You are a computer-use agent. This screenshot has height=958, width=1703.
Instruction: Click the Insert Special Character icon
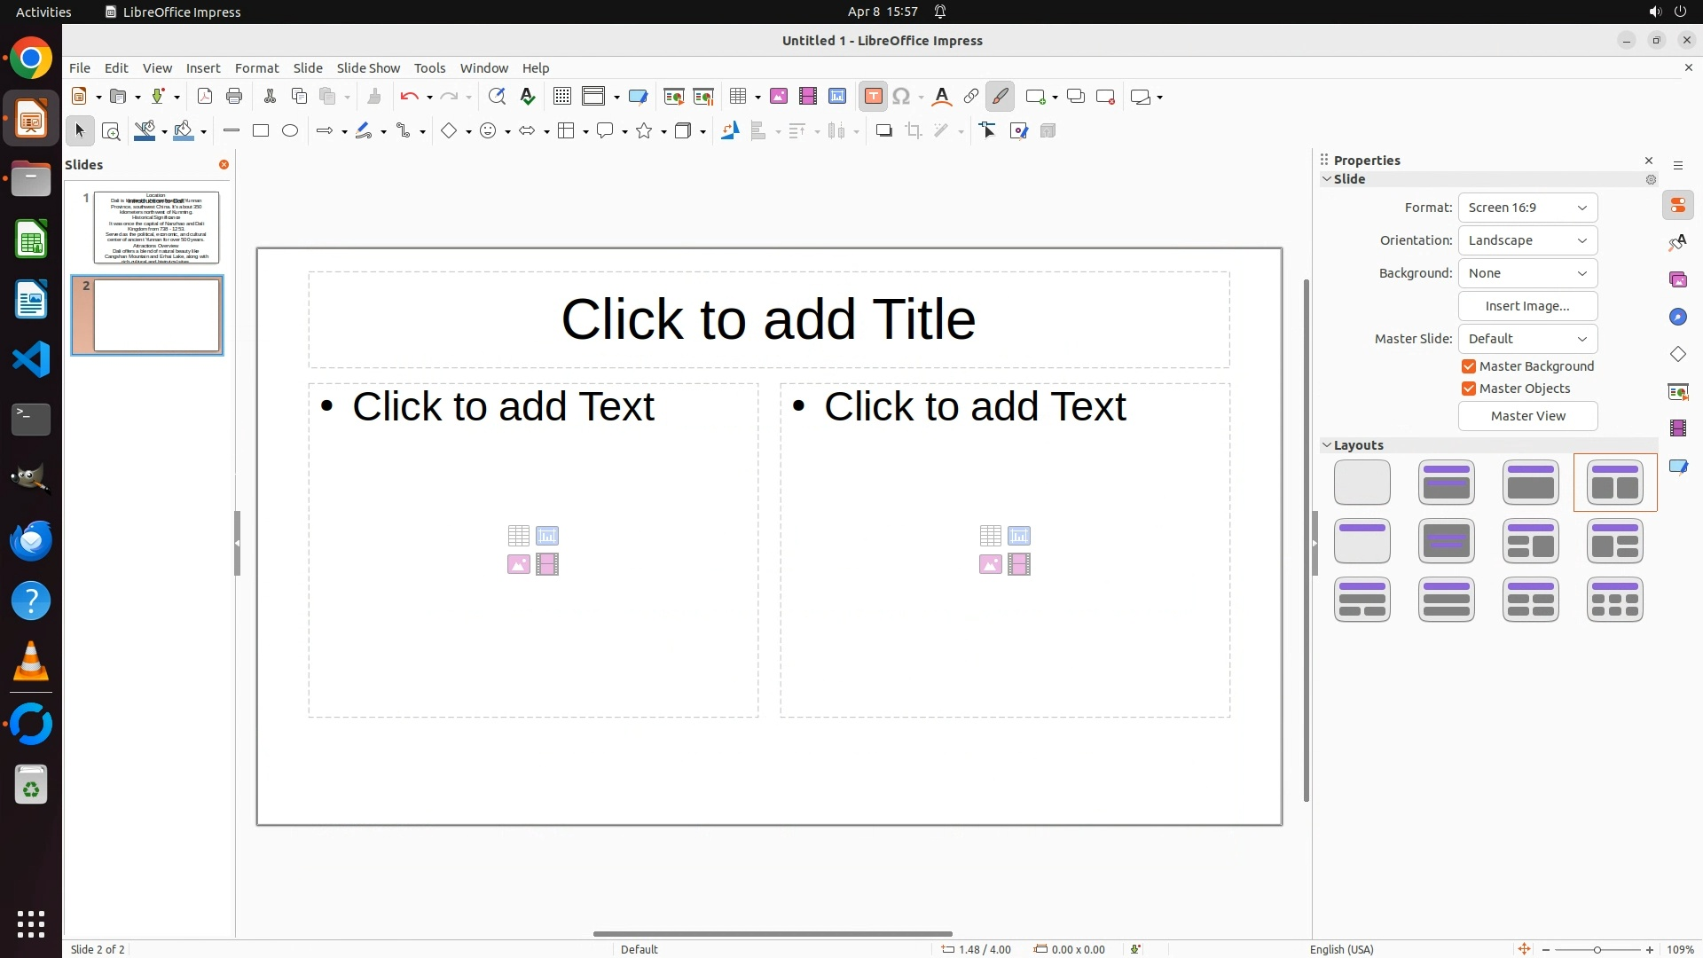[x=901, y=97]
